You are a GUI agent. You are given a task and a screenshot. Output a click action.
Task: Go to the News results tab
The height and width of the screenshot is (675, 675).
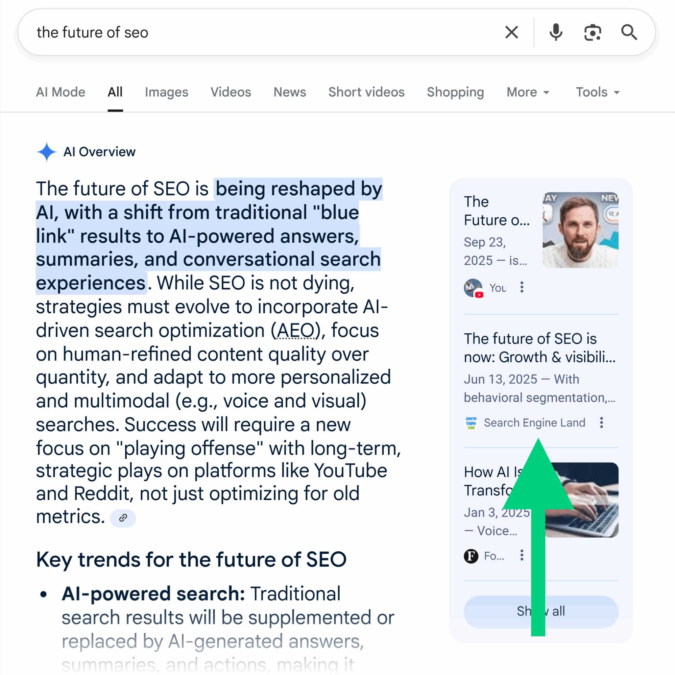[290, 92]
